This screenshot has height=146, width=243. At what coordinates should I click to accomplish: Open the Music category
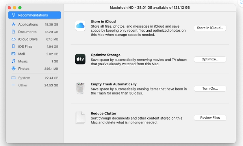[x=35, y=61]
